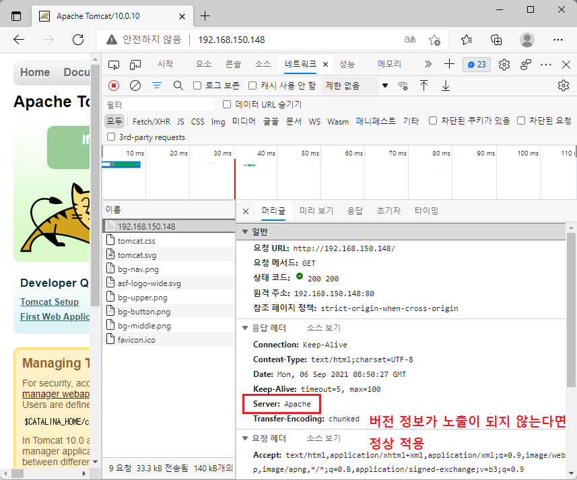Viewport: 577px width, 480px height.
Task: Add a new DevTools tool tab
Action: click(x=449, y=64)
